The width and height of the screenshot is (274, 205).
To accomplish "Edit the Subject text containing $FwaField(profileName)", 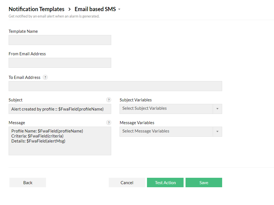I will point(60,109).
